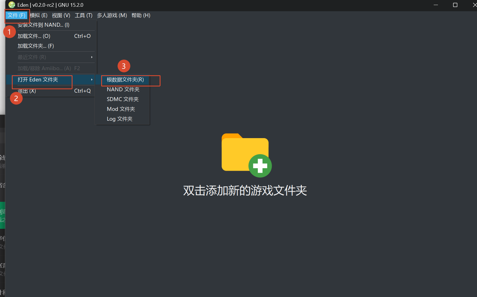Screen dimensions: 477x297
Task: Maximize the Eden window
Action: pos(455,5)
